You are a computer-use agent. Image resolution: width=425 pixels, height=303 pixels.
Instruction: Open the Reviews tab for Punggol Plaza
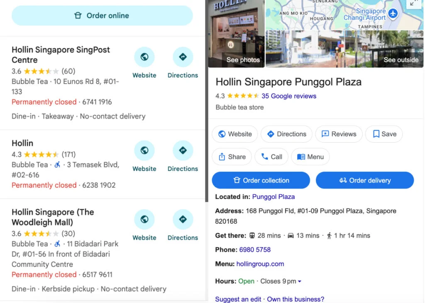point(339,134)
